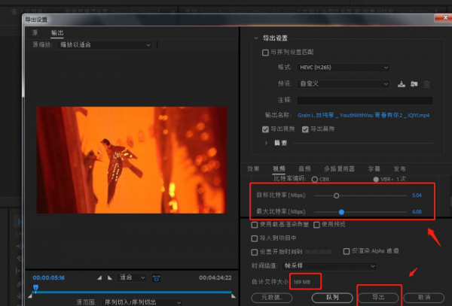Toggle 与序列设置匹配 checkbox
Image resolution: width=452 pixels, height=306 pixels.
[x=265, y=53]
